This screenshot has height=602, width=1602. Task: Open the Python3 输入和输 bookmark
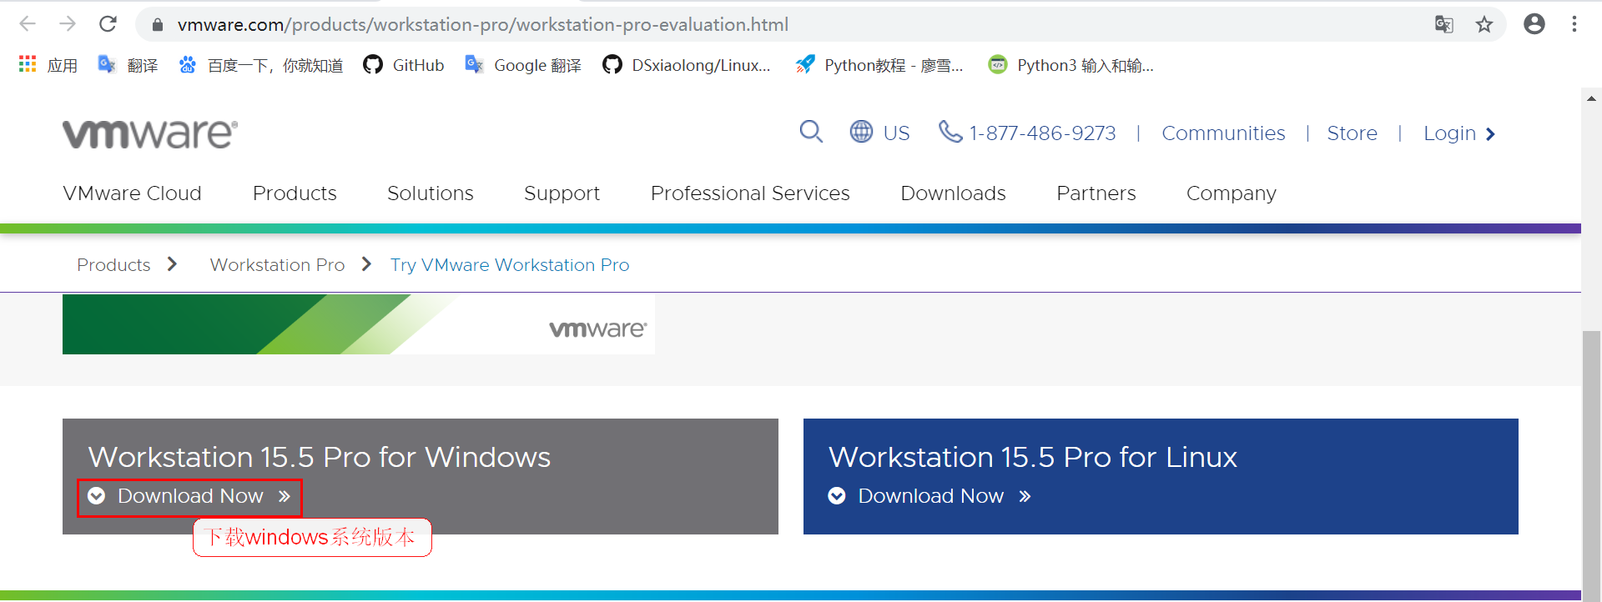[1071, 65]
